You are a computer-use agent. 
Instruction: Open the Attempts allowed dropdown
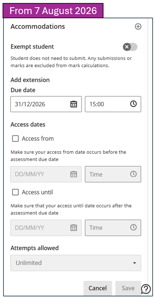click(76, 263)
